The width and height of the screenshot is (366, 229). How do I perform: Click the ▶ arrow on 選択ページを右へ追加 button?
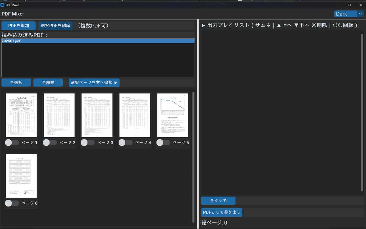[x=117, y=83]
